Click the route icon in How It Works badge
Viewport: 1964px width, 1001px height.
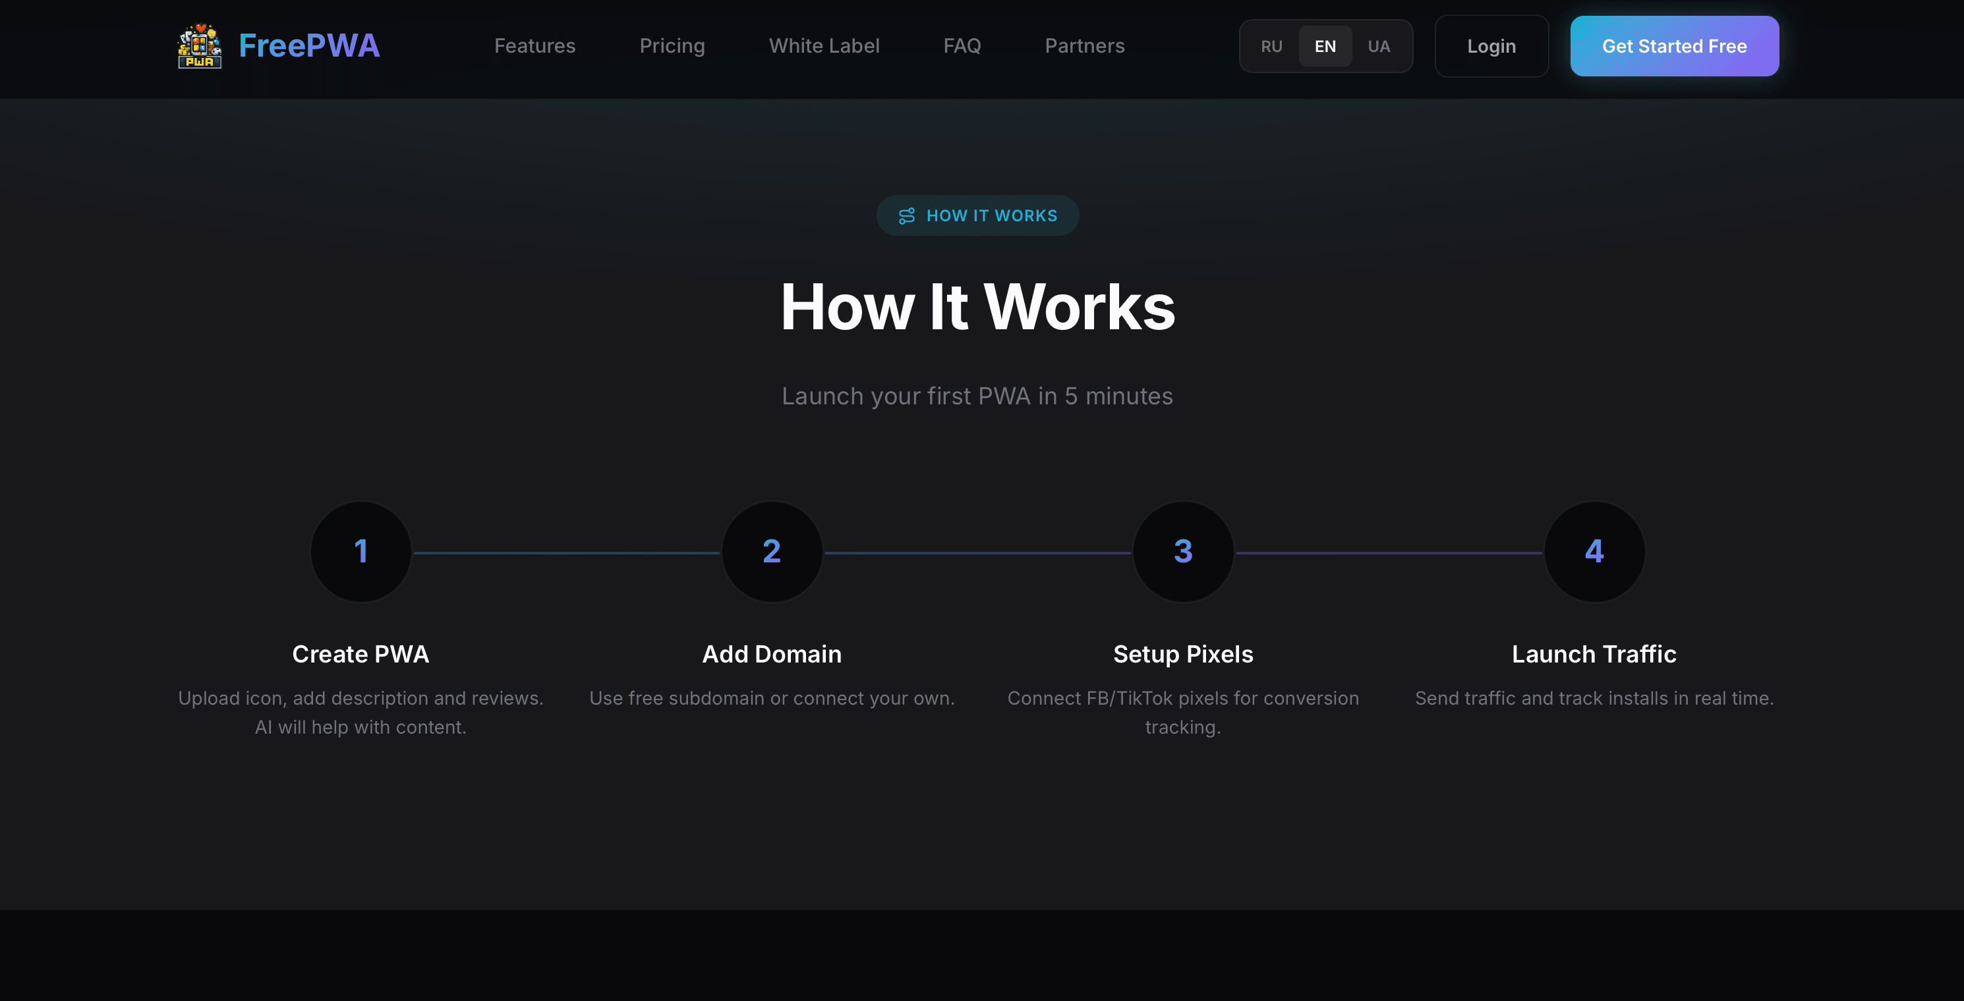pyautogui.click(x=906, y=215)
